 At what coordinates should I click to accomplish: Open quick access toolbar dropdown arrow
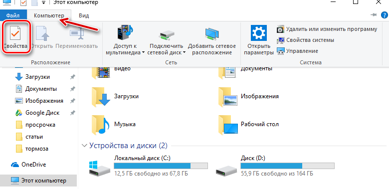pos(44,2)
